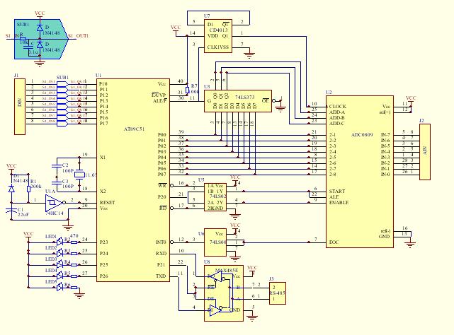Click the P20 pin label
Viewport: 454px width, 335px height.
[162, 197]
